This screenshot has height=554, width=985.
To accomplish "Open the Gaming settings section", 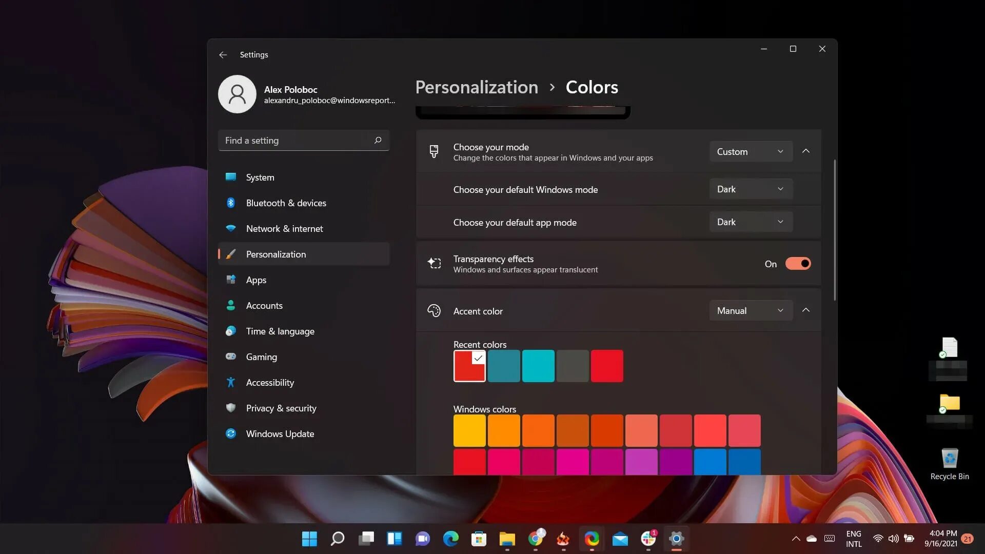I will tap(261, 357).
